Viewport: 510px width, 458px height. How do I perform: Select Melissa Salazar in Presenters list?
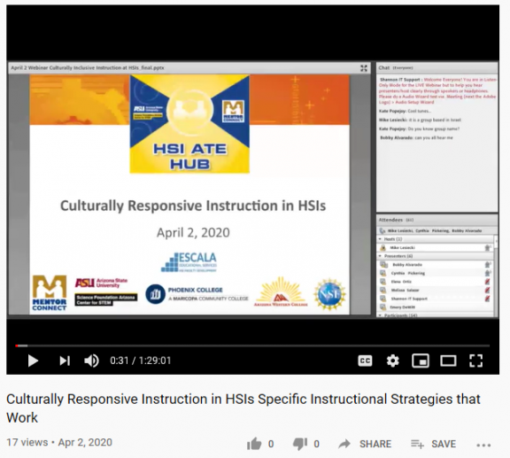pos(405,290)
